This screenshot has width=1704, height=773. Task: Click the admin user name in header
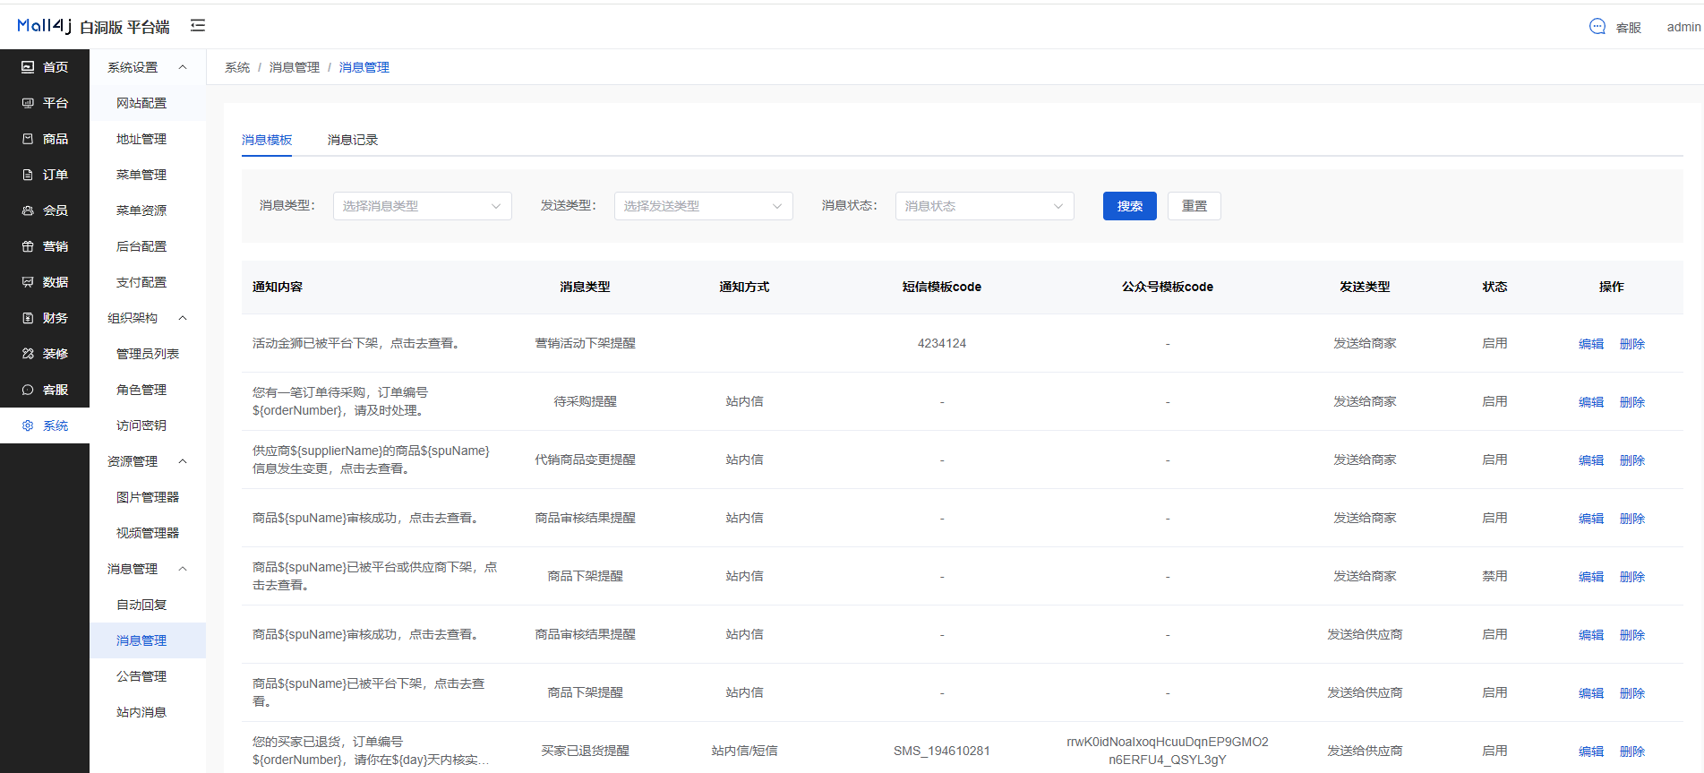tap(1683, 27)
